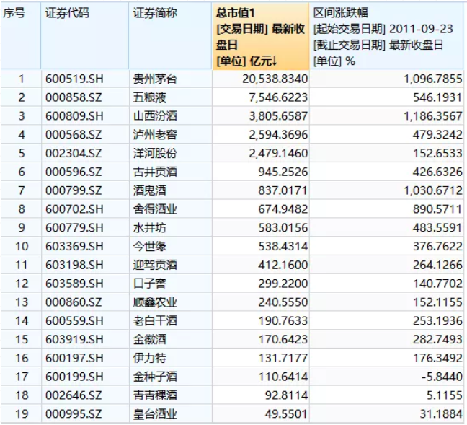Click change value 176.3492
This screenshot has height=425, width=467.
tap(437, 358)
